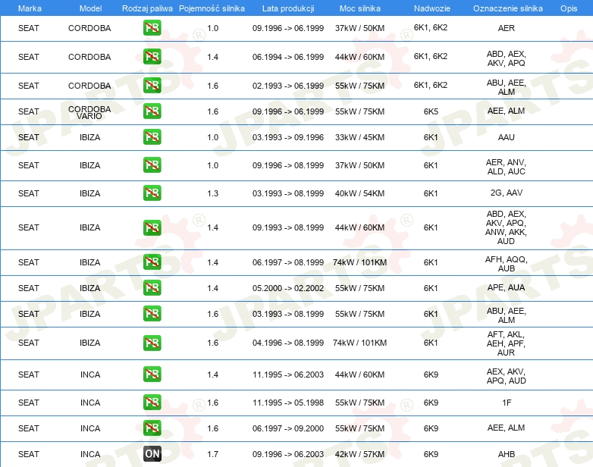Select engine codes ABD, AEX, AKV, APQ for Cordoba
The height and width of the screenshot is (467, 593).
pos(506,58)
